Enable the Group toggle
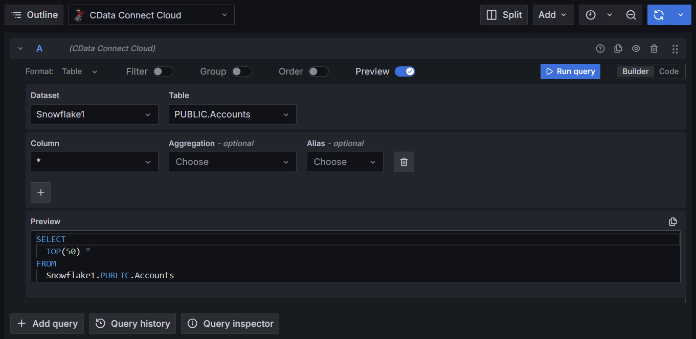Viewport: 696px width, 339px height. coord(242,71)
